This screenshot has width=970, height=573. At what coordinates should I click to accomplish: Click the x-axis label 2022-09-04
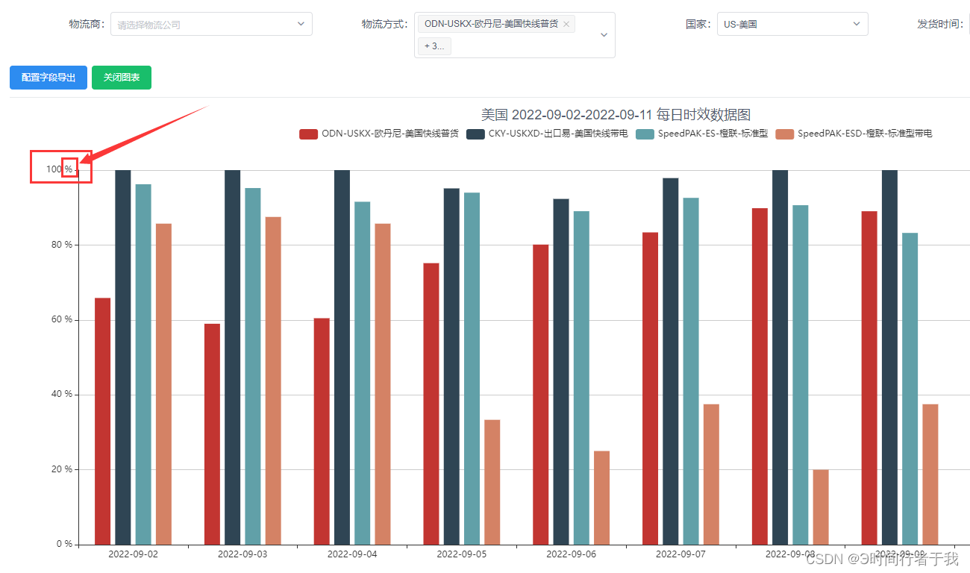coord(352,554)
